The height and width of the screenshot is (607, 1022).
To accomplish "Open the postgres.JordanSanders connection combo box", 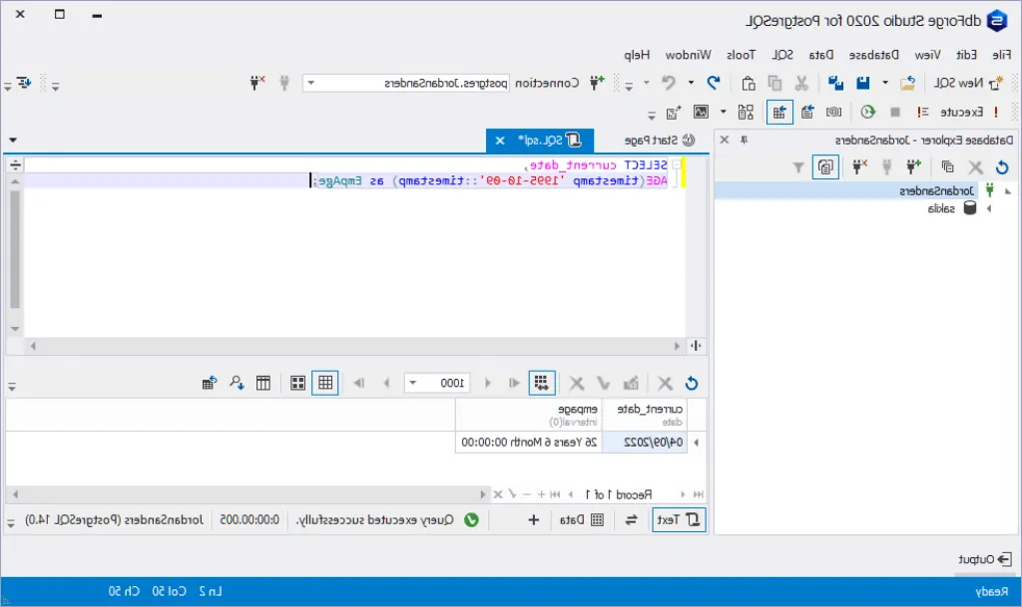I will coord(406,84).
